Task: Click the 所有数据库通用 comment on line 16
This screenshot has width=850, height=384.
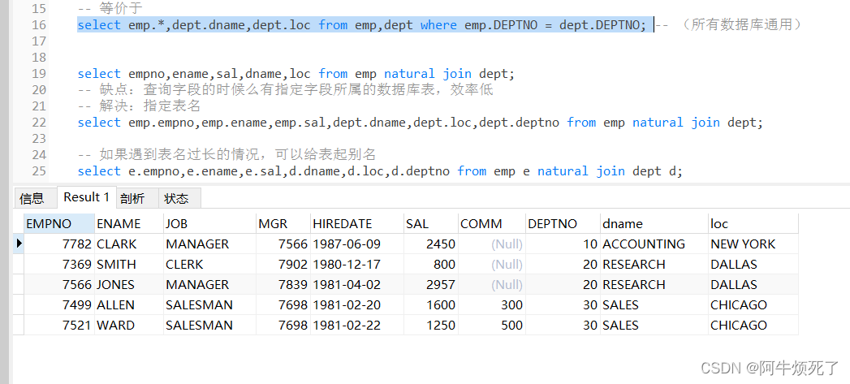Action: click(729, 25)
